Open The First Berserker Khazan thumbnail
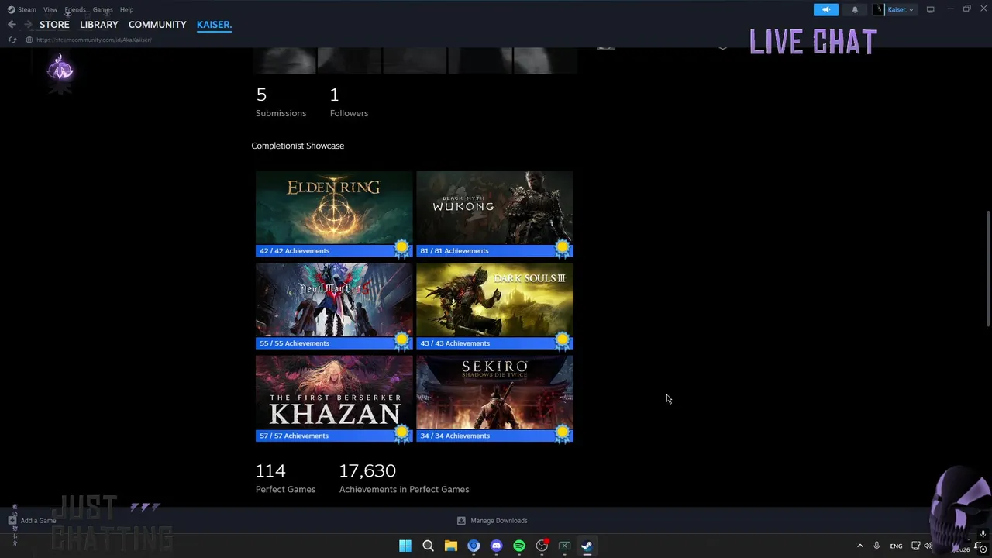Viewport: 992px width, 558px height. [334, 392]
